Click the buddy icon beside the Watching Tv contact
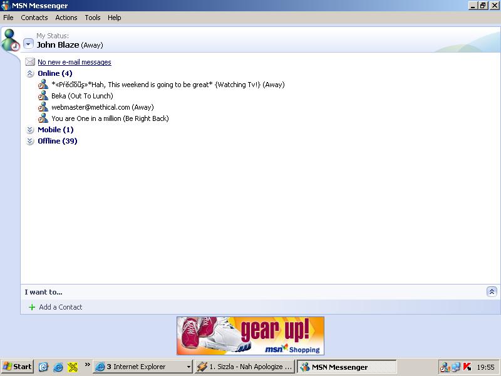 [x=43, y=85]
